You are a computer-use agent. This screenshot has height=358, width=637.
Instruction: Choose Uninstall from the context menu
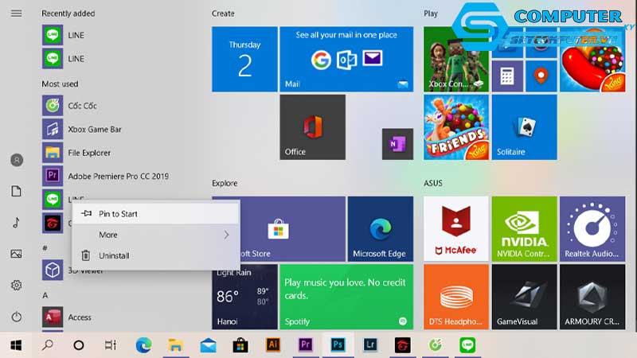click(113, 255)
